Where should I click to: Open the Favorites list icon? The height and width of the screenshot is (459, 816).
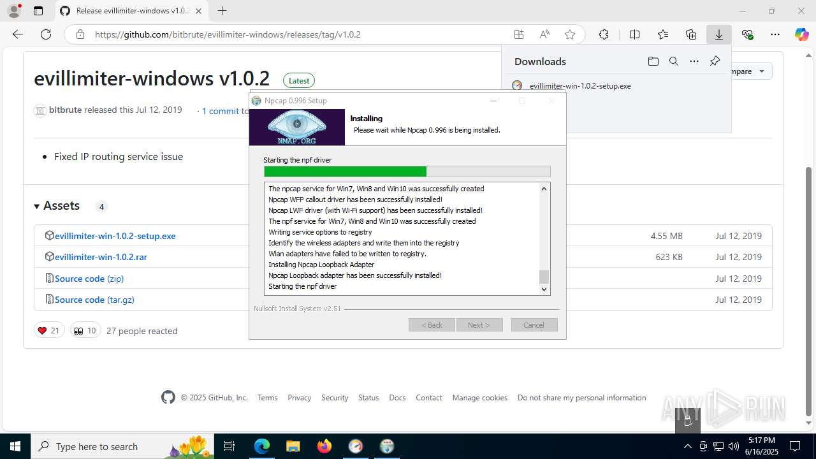click(663, 34)
